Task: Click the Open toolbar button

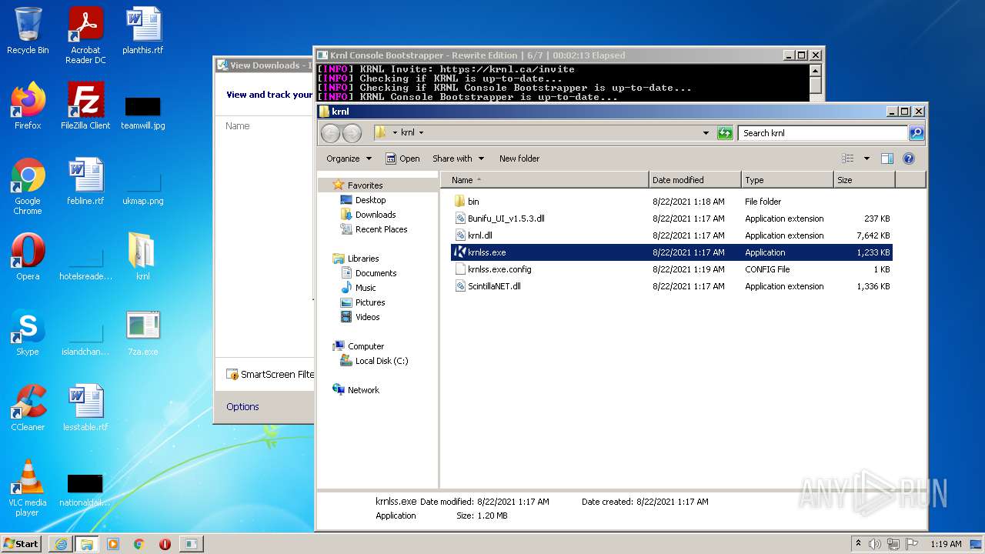Action: 402,159
